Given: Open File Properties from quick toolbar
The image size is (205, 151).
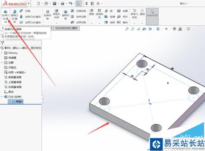Looking at the screenshot, I should point(92,3).
